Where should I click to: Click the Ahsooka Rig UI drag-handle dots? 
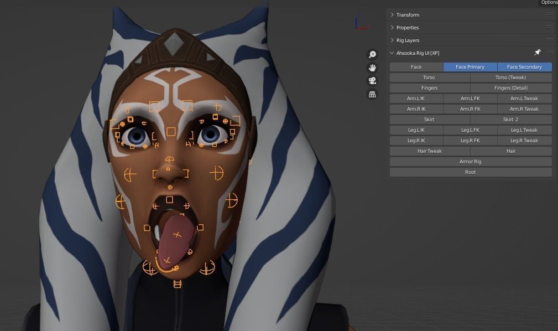[550, 53]
